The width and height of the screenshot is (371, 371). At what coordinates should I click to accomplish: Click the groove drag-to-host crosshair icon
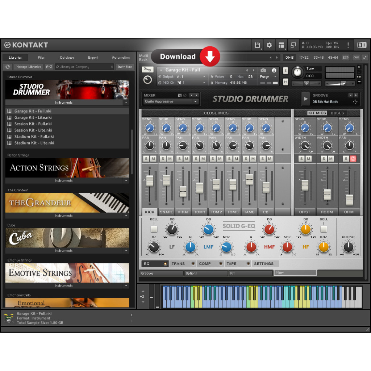click(x=355, y=102)
